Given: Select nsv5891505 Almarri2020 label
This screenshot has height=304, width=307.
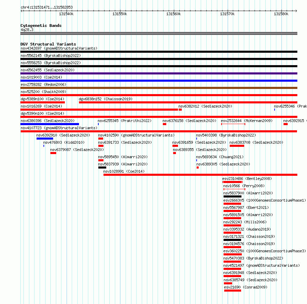Looking at the screenshot, I should 248,215.
